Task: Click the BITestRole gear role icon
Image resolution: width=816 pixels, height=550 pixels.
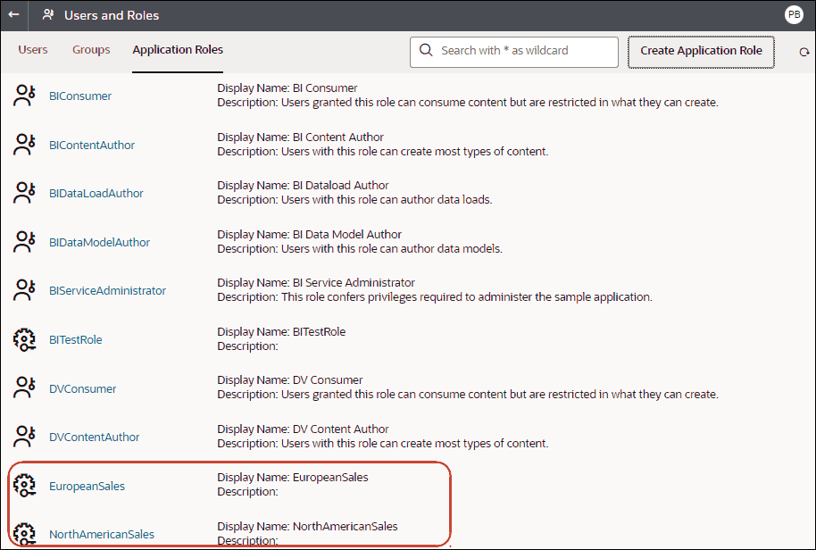Action: [24, 339]
